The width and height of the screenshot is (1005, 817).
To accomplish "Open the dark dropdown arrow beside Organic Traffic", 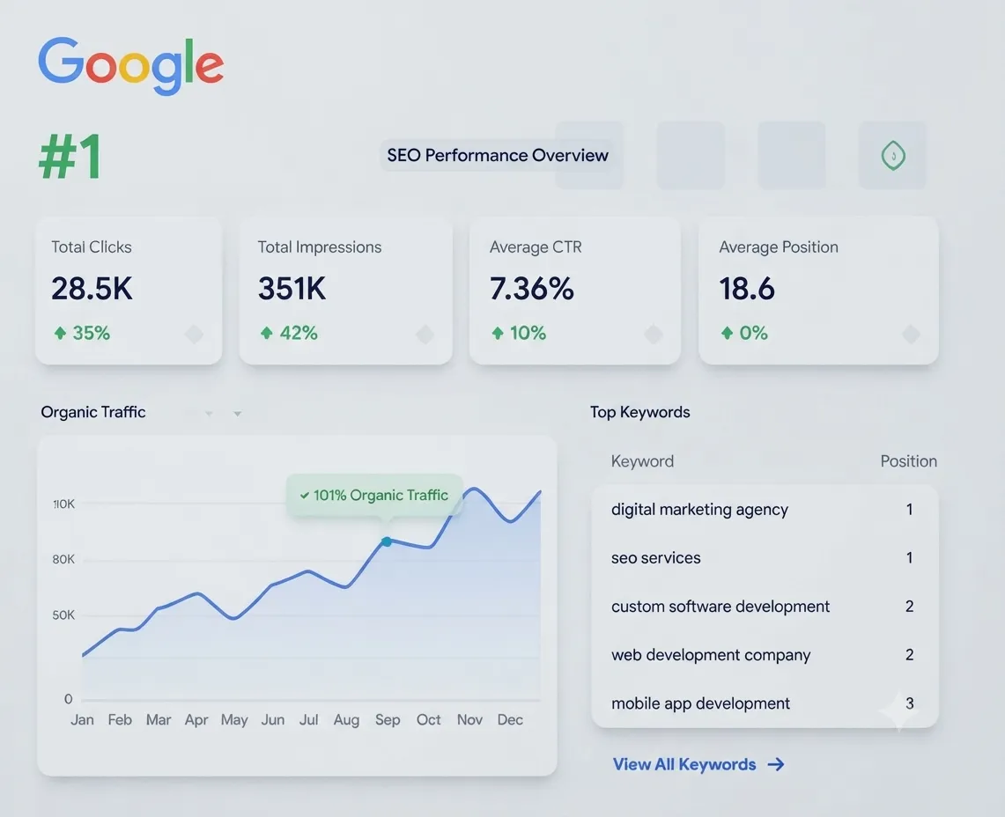I will 237,414.
